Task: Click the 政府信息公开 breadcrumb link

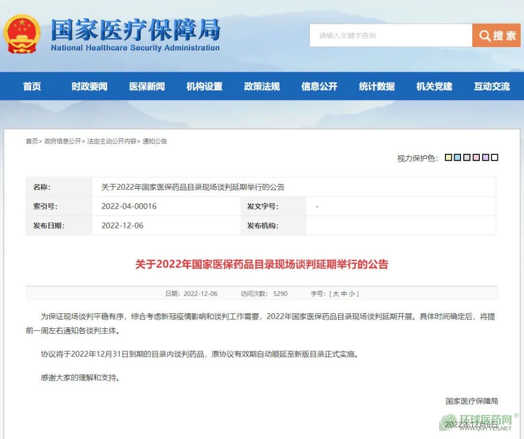Action: click(x=63, y=141)
